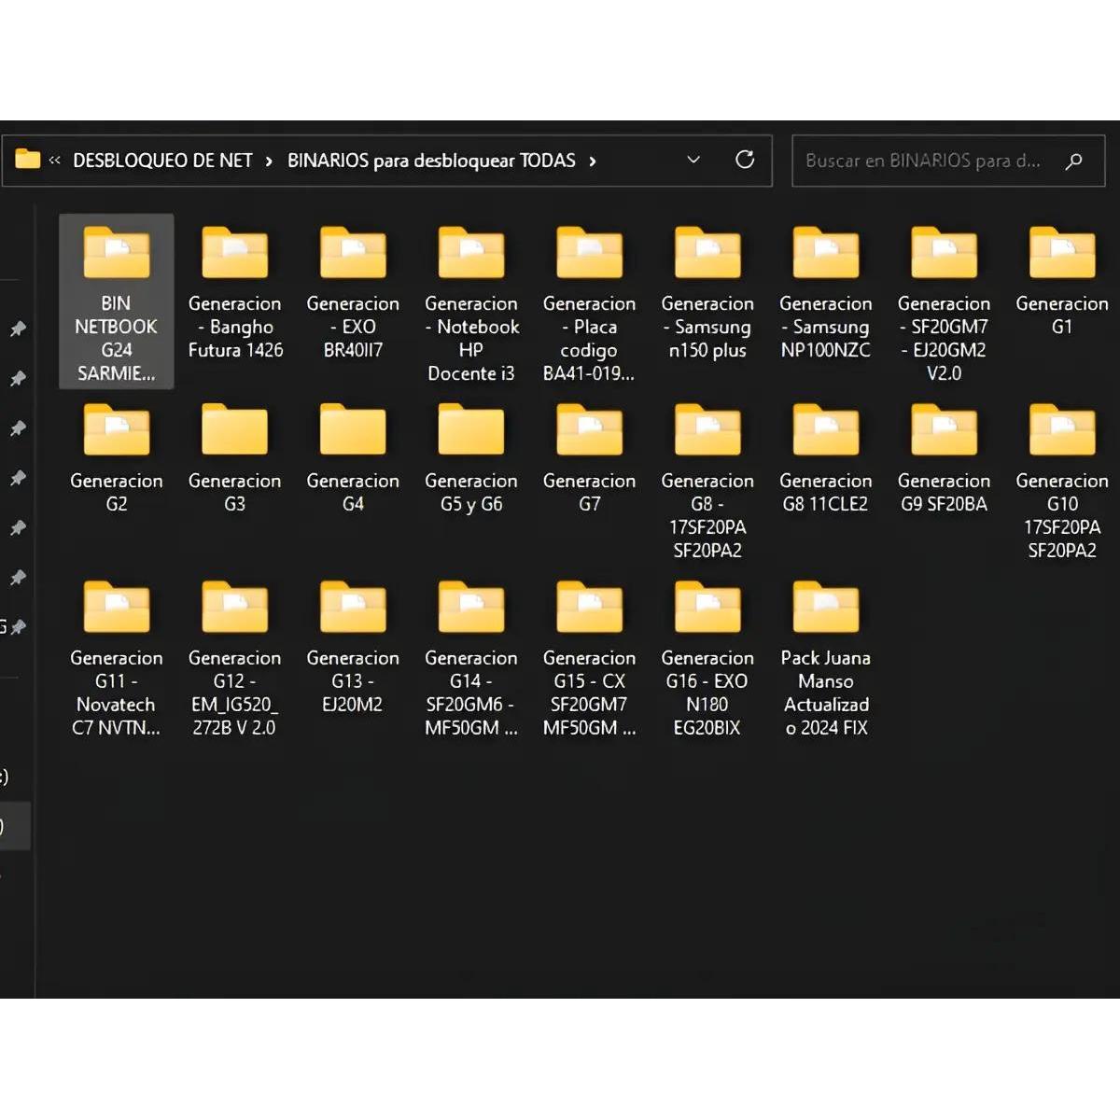Open Generacion G12 - EM_IG520_272B V 2.0 folder
The width and height of the screenshot is (1120, 1120).
tap(234, 657)
